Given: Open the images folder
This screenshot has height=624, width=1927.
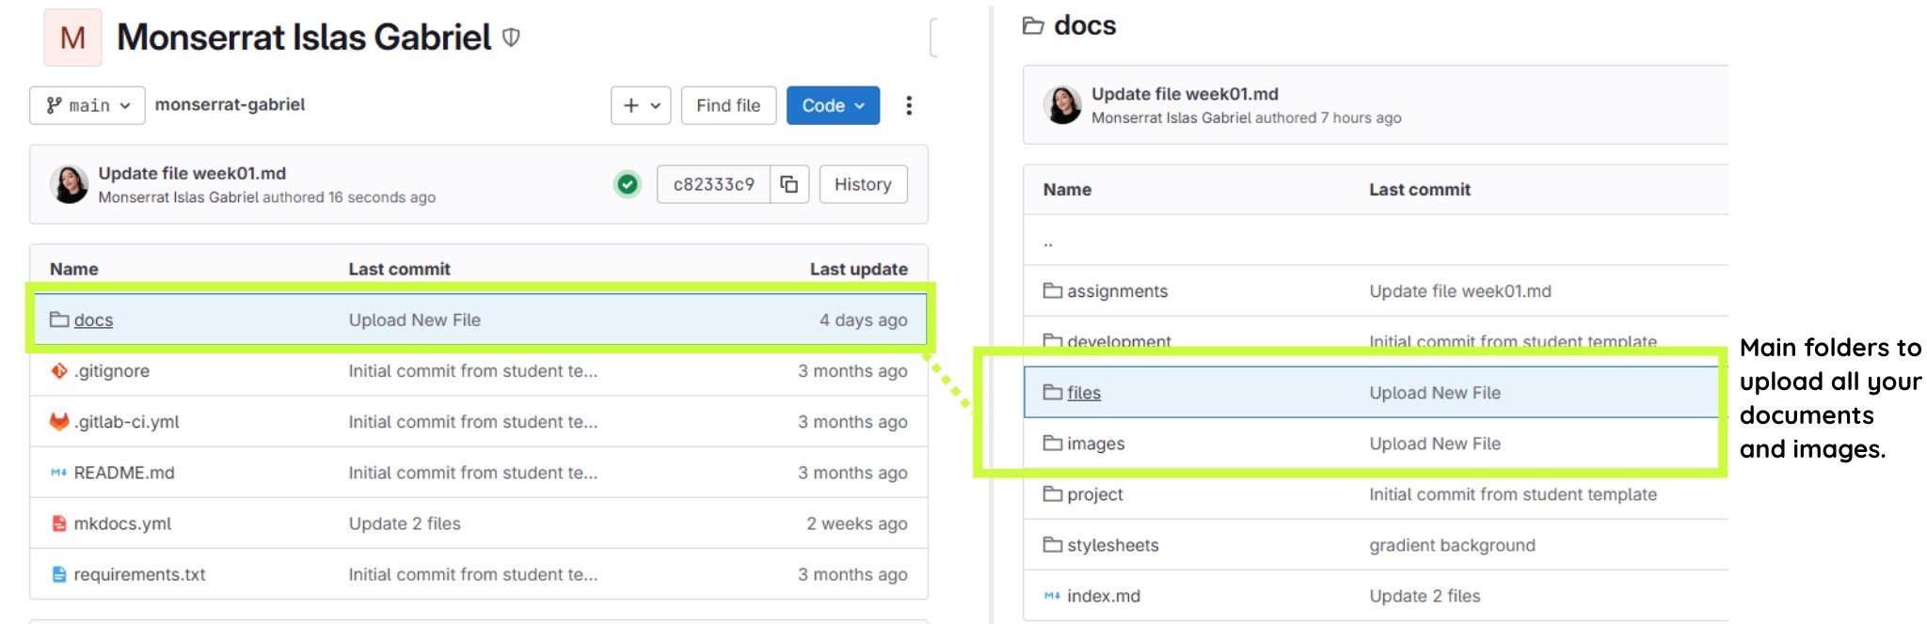Looking at the screenshot, I should 1095,444.
